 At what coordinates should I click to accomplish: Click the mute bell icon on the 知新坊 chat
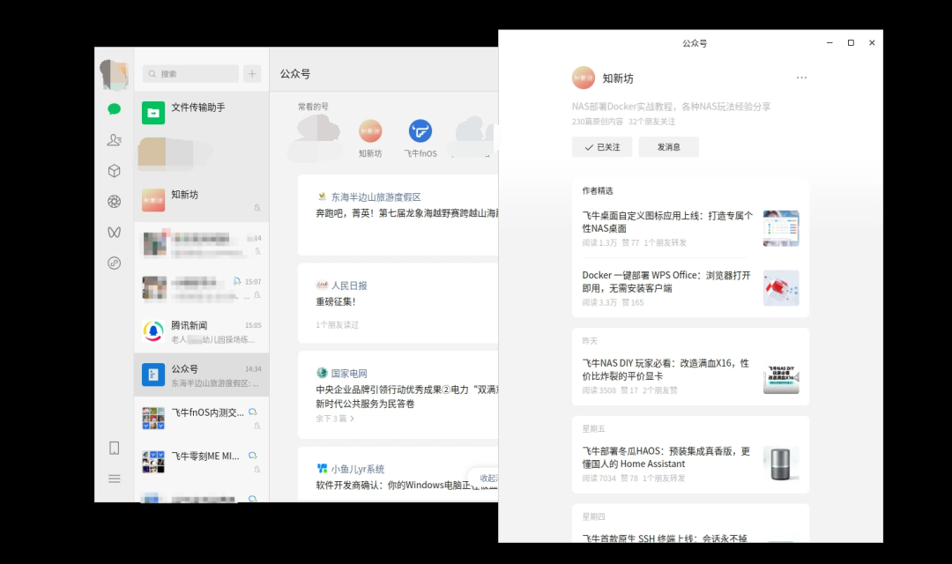(257, 208)
